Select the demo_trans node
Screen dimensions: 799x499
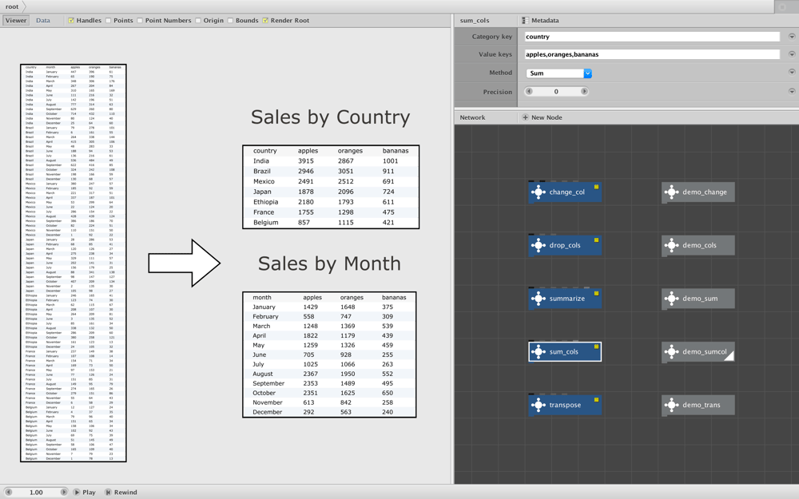(x=698, y=406)
